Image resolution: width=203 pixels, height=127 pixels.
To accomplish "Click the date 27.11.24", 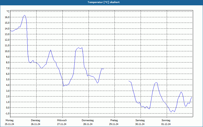I will coord(62,124).
